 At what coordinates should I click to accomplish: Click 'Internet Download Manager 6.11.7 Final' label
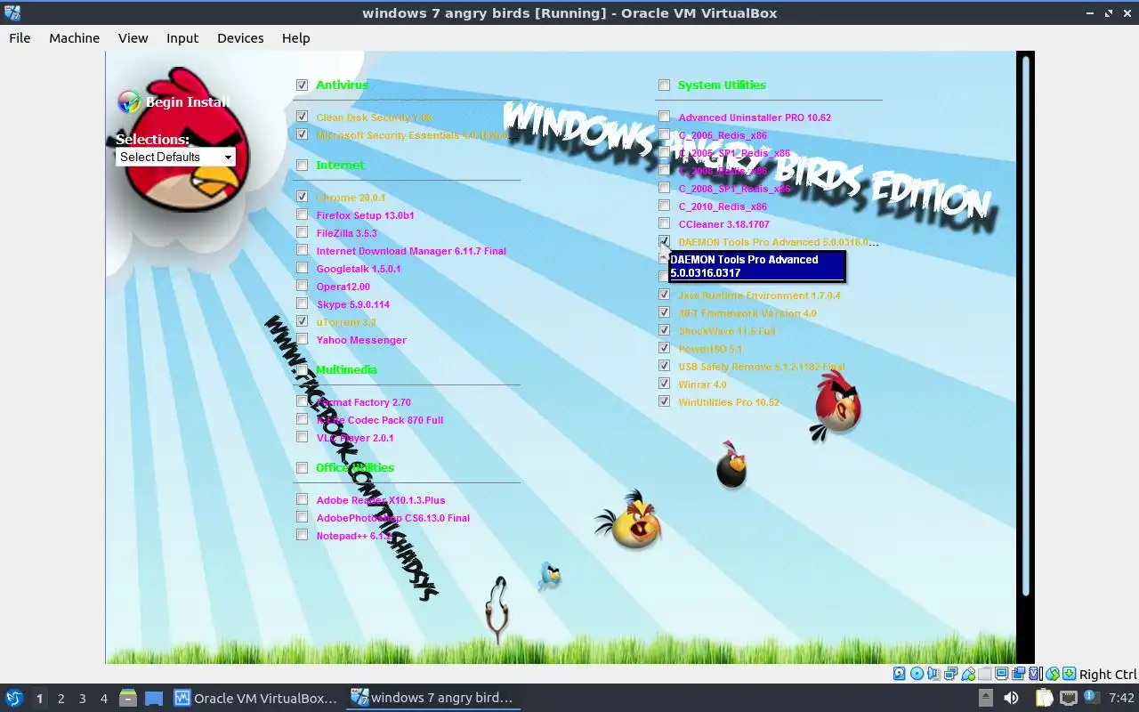pyautogui.click(x=411, y=251)
